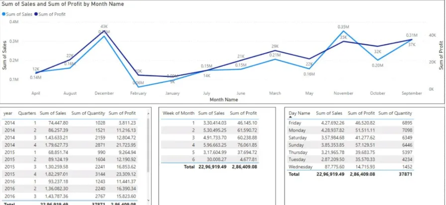Click the October label on the month axis
The width and height of the screenshot is (446, 205).
[x=378, y=93]
